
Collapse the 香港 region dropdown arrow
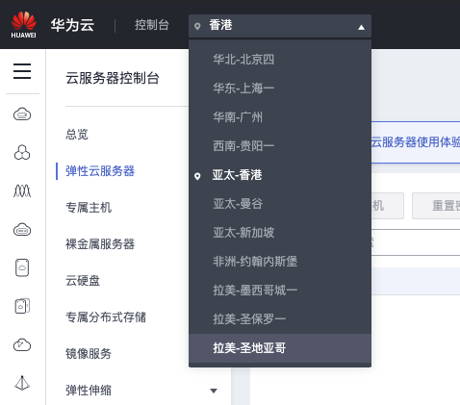point(361,27)
